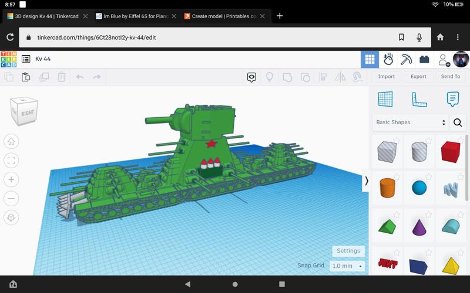Image resolution: width=470 pixels, height=293 pixels.
Task: Click the Home view button
Action: pyautogui.click(x=11, y=141)
